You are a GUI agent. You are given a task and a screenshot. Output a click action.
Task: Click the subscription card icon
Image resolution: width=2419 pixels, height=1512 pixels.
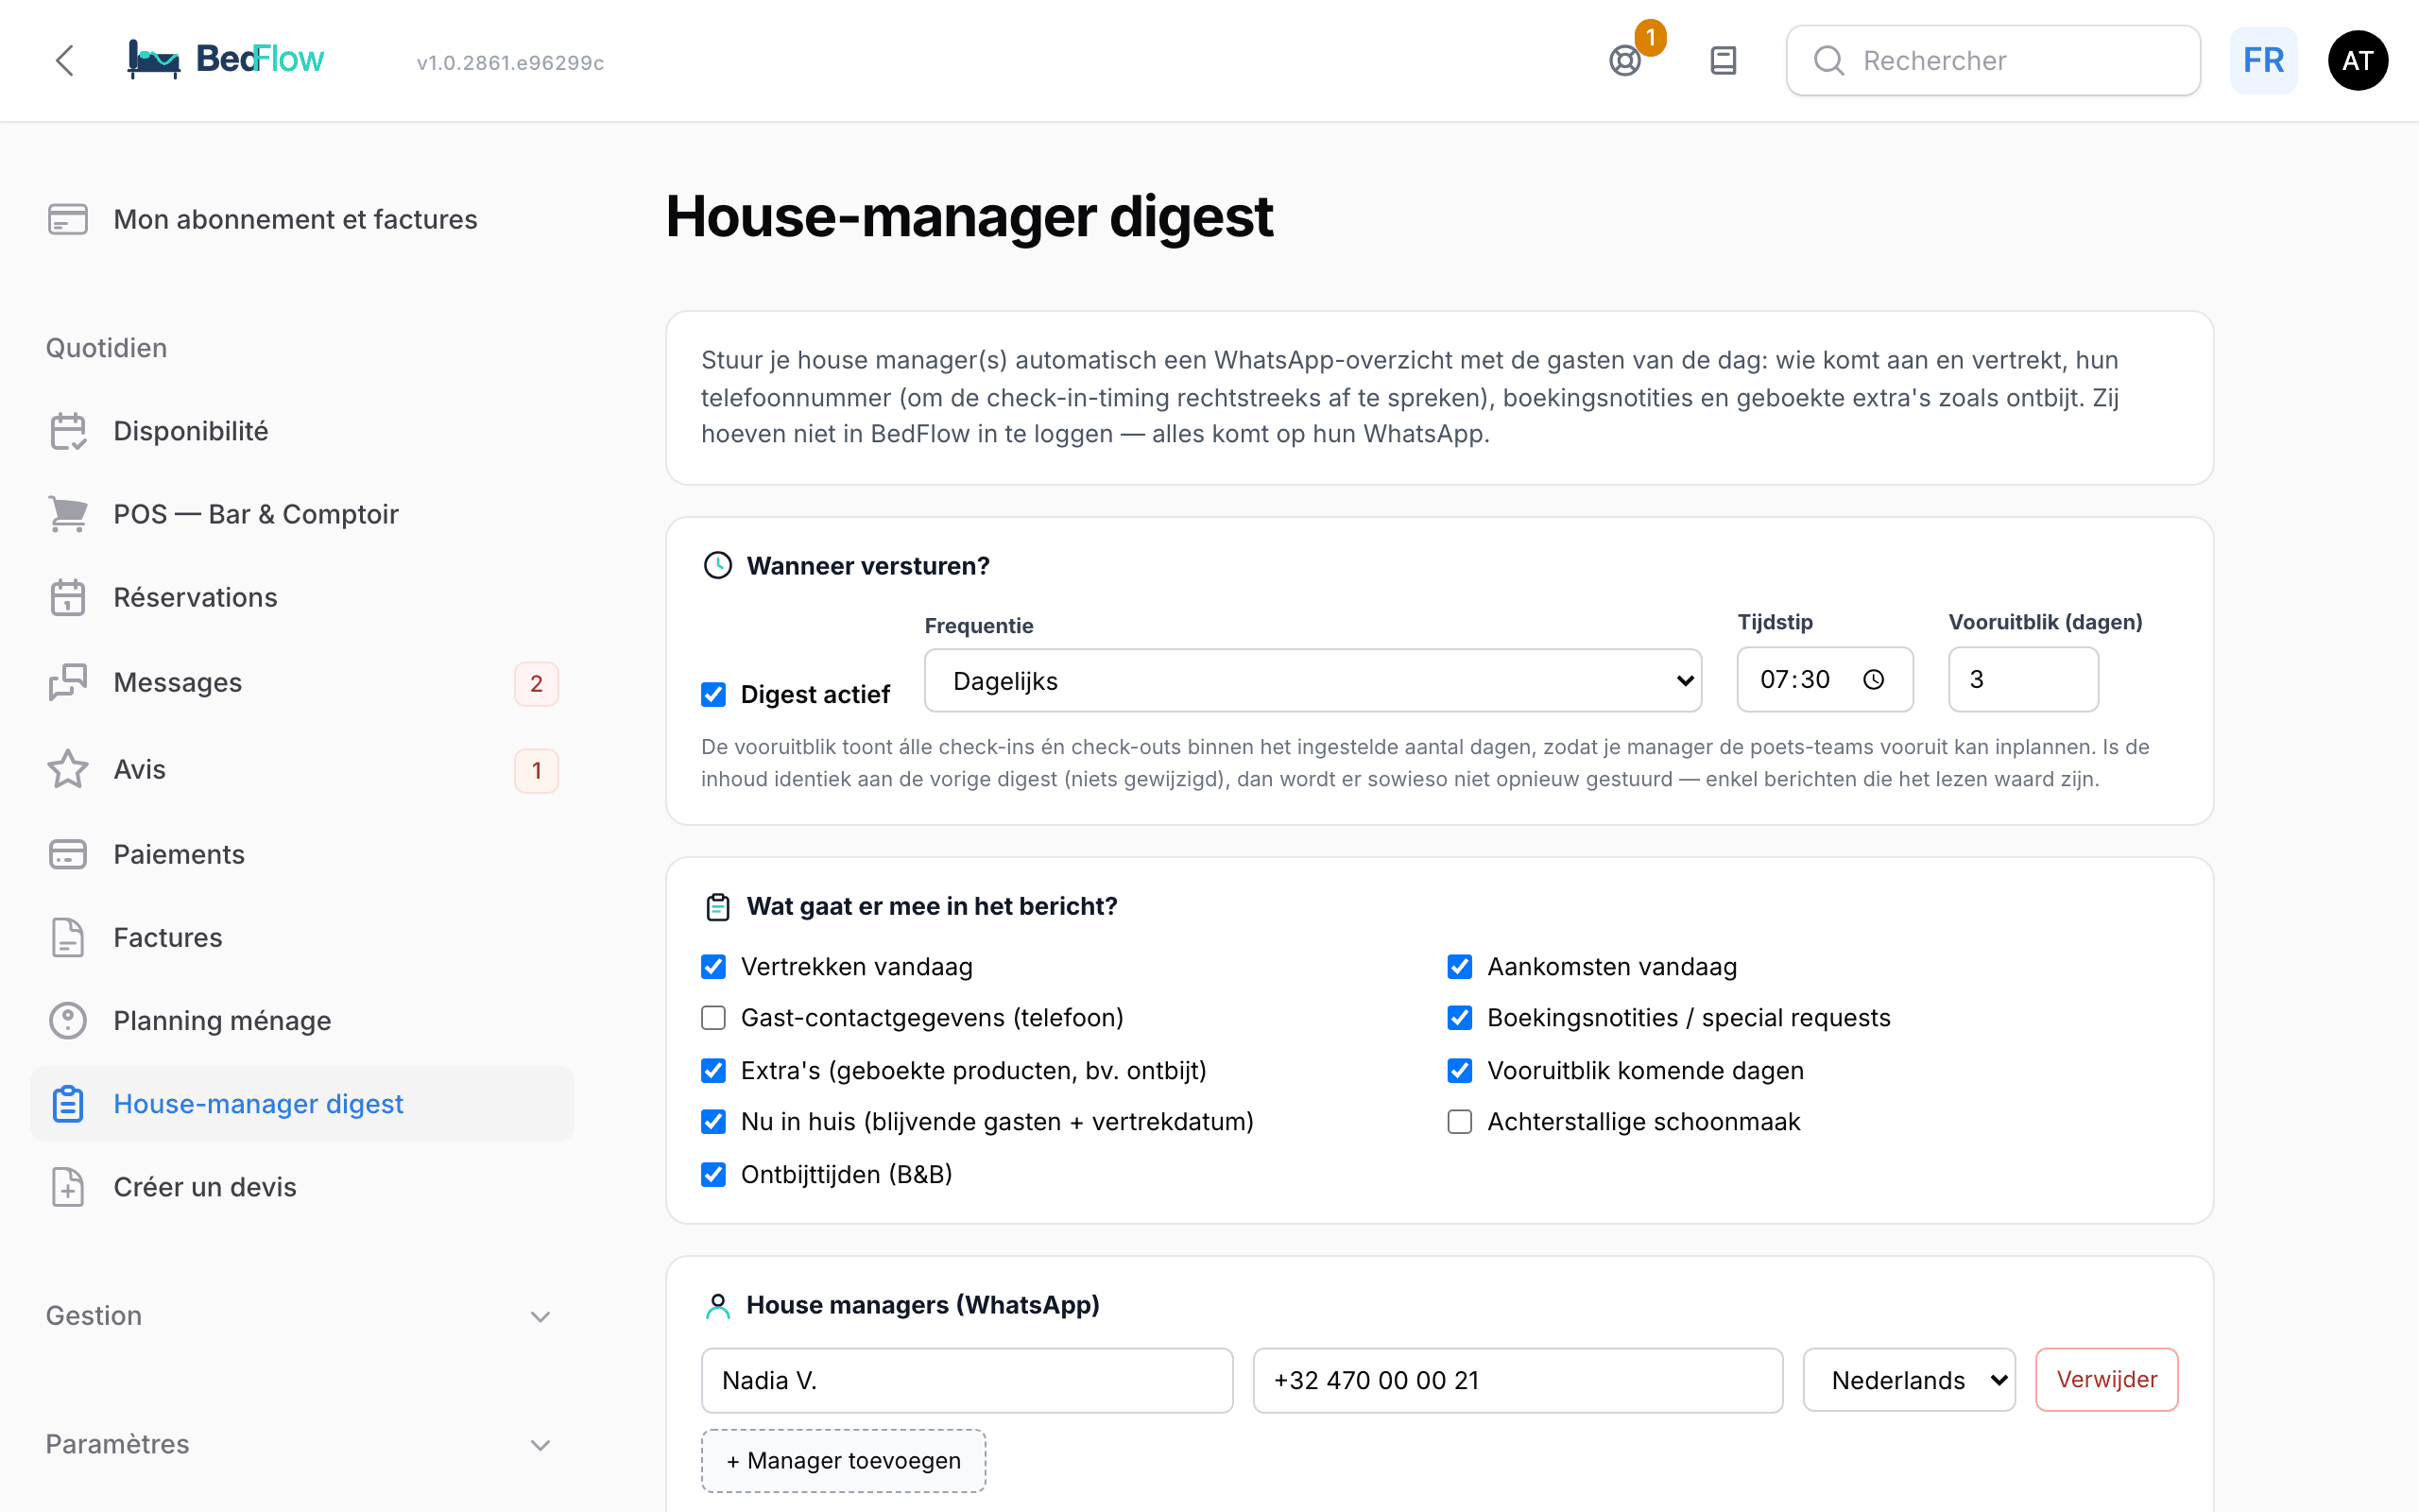pyautogui.click(x=68, y=219)
